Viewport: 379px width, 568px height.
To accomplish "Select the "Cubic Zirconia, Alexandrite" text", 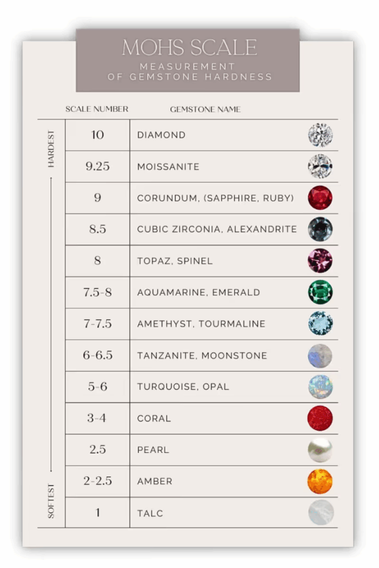I will point(217,229).
